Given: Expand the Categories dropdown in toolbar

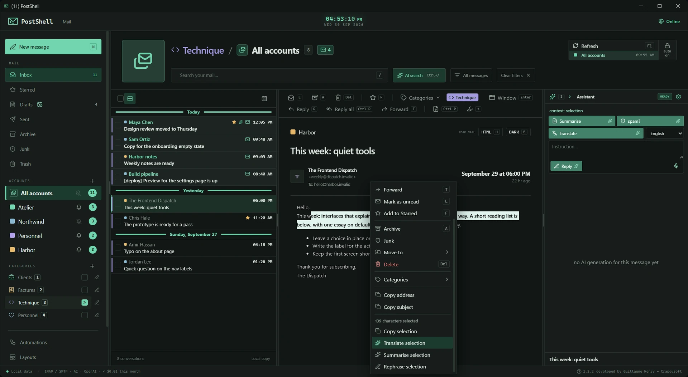Looking at the screenshot, I should (420, 98).
